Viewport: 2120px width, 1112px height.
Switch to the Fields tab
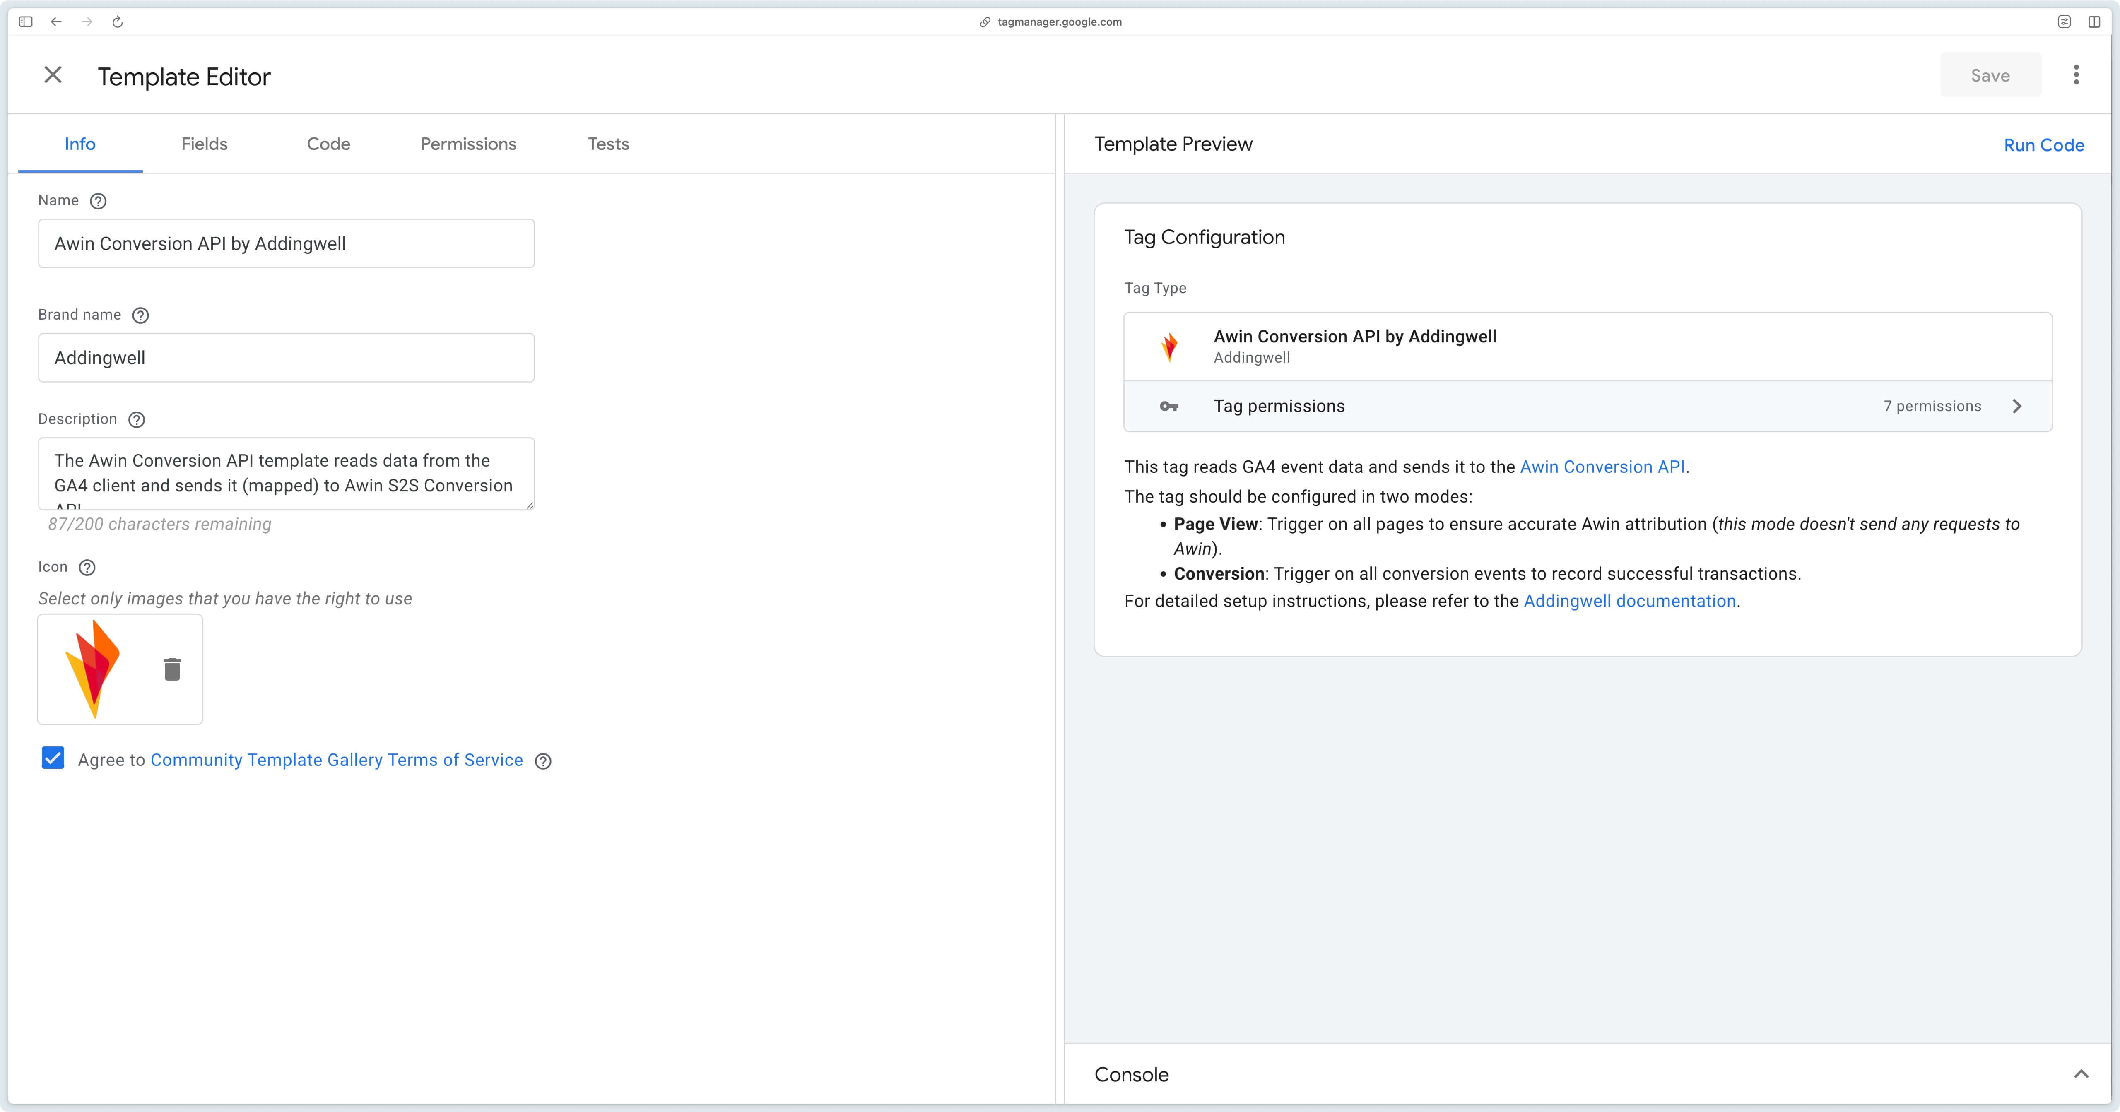tap(204, 144)
